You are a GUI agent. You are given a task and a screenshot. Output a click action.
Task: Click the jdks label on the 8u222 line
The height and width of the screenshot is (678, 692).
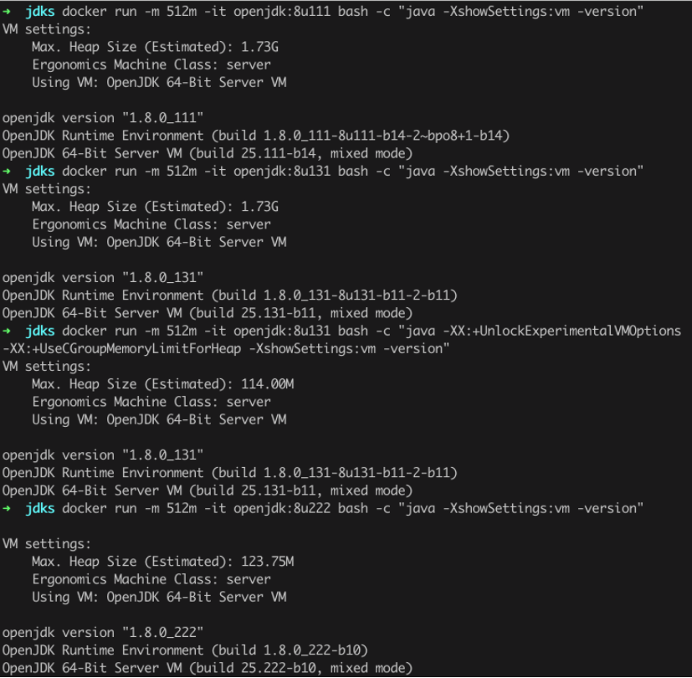pyautogui.click(x=40, y=509)
